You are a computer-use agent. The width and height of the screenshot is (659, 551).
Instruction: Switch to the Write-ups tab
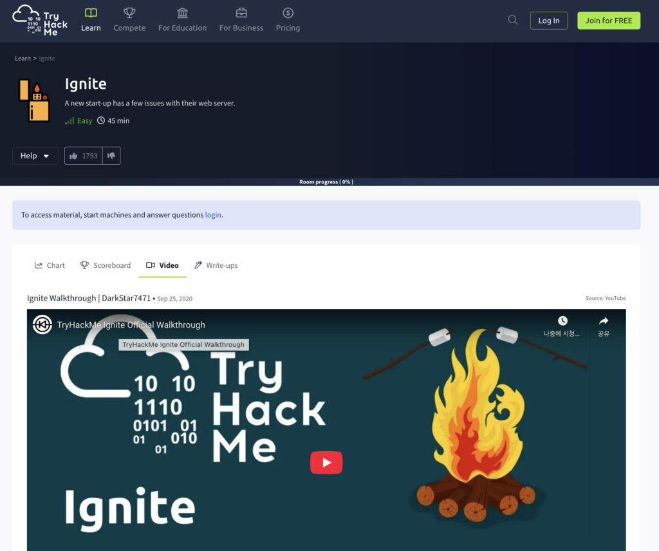point(216,265)
